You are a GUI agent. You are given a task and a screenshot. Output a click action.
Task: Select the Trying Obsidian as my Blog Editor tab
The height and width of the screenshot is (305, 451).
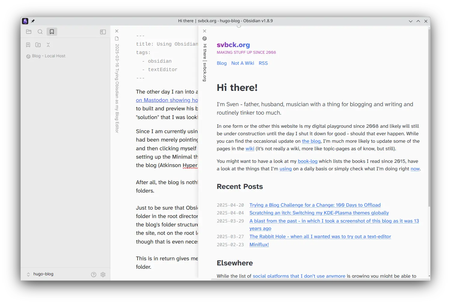point(117,88)
